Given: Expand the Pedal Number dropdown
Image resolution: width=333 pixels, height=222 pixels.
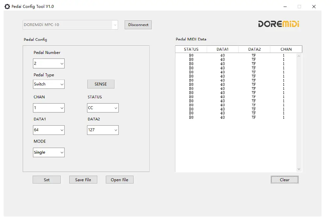Looking at the screenshot, I should [x=49, y=63].
